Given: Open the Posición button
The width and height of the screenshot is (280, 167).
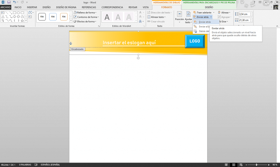Looking at the screenshot, I should click(179, 17).
